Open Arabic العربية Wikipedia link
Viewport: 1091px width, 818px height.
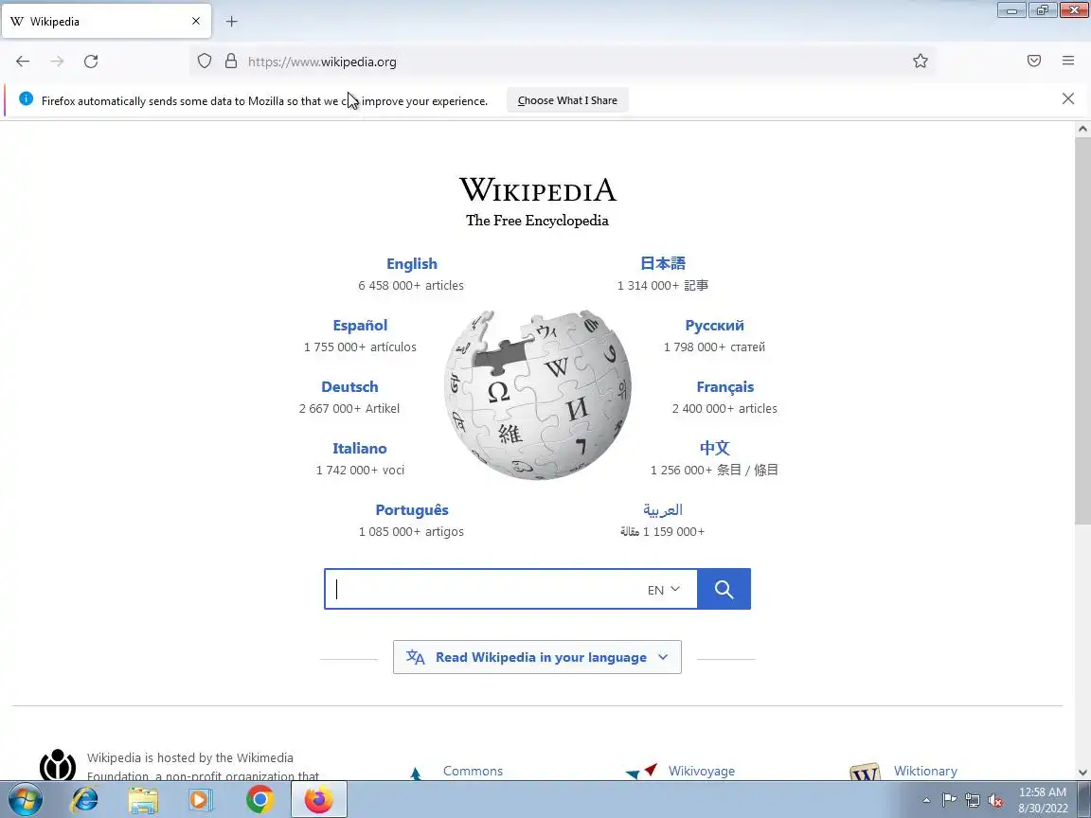(x=662, y=510)
